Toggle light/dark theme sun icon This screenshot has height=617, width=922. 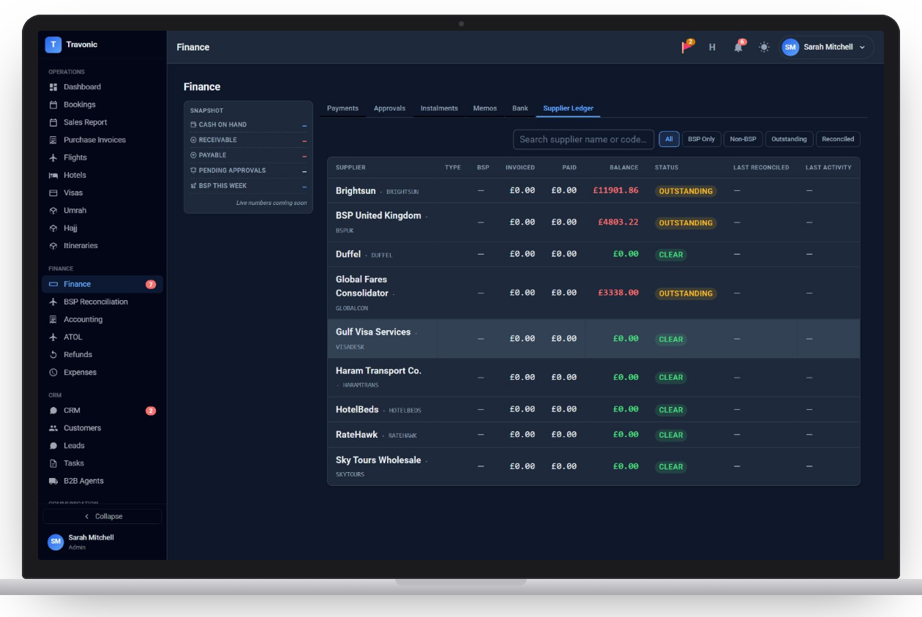point(764,47)
